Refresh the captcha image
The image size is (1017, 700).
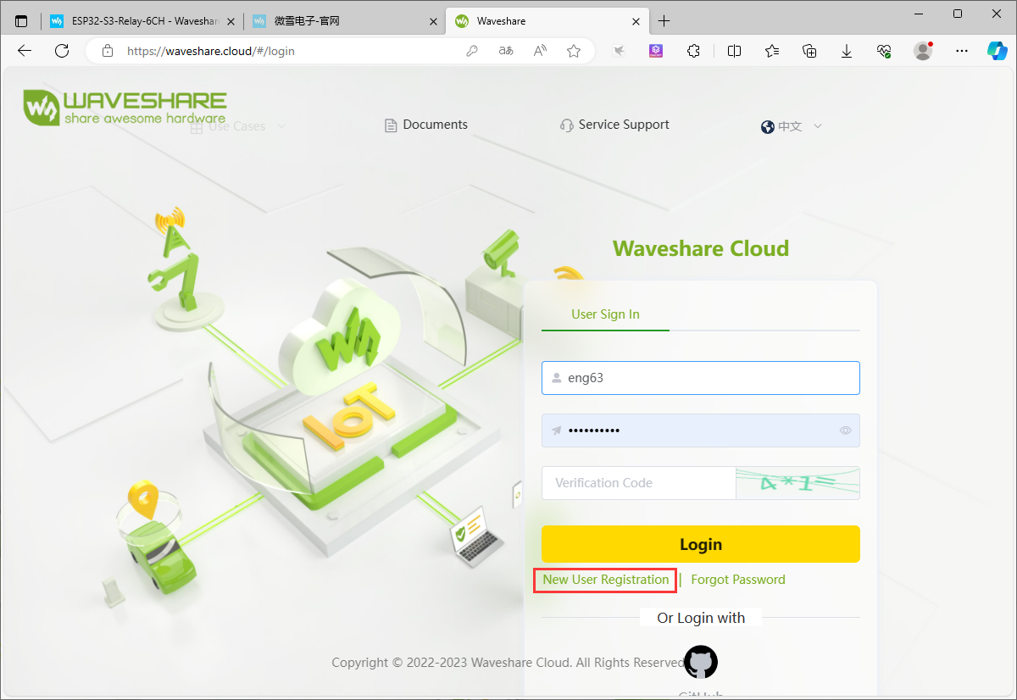(797, 483)
